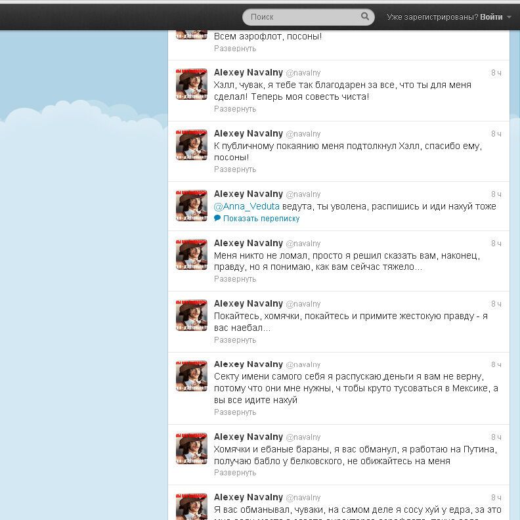Open the avatar next to the @Anna_Veduta reply
The height and width of the screenshot is (520, 520).
192,206
